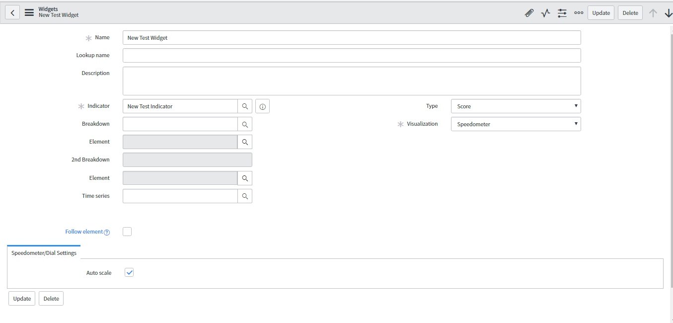This screenshot has width=673, height=323.
Task: Click into the Lookup name field
Action: coord(351,56)
